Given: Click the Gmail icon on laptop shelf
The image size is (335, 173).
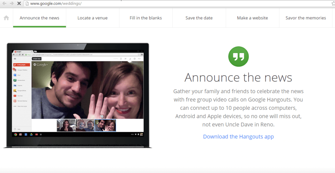Looking at the screenshot, I should pyautogui.click(x=21, y=135).
